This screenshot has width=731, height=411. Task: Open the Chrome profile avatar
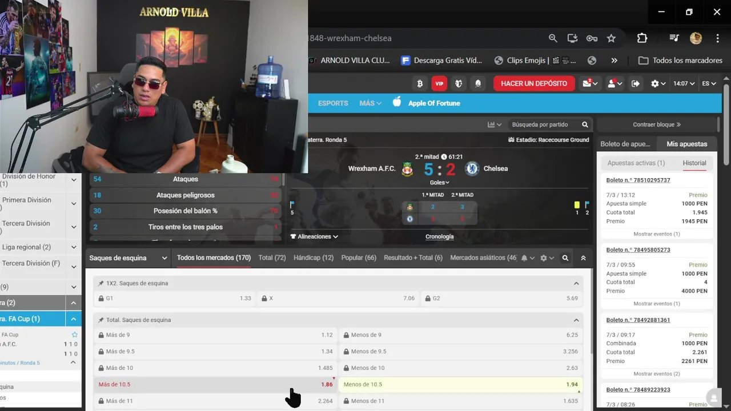(696, 38)
